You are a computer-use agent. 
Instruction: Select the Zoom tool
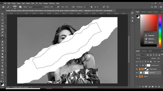[2, 76]
